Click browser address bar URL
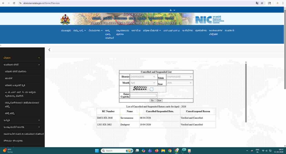This screenshot has height=154, width=286. coord(41,3)
